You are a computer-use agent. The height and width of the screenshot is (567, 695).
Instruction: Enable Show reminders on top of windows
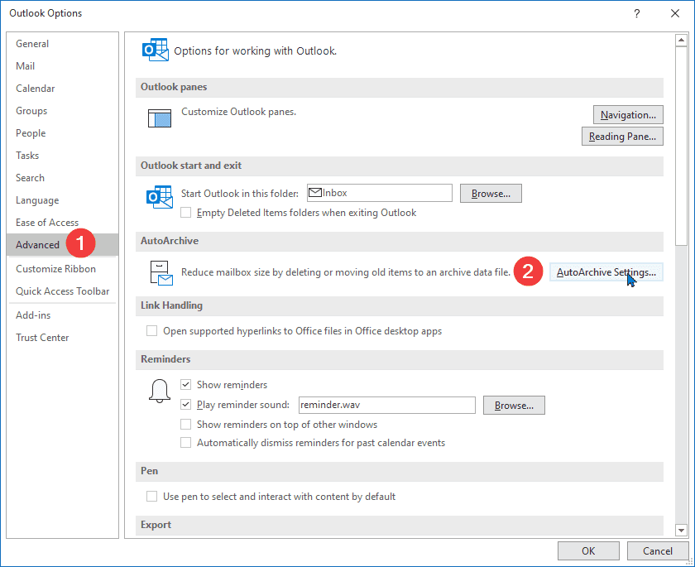(x=186, y=425)
